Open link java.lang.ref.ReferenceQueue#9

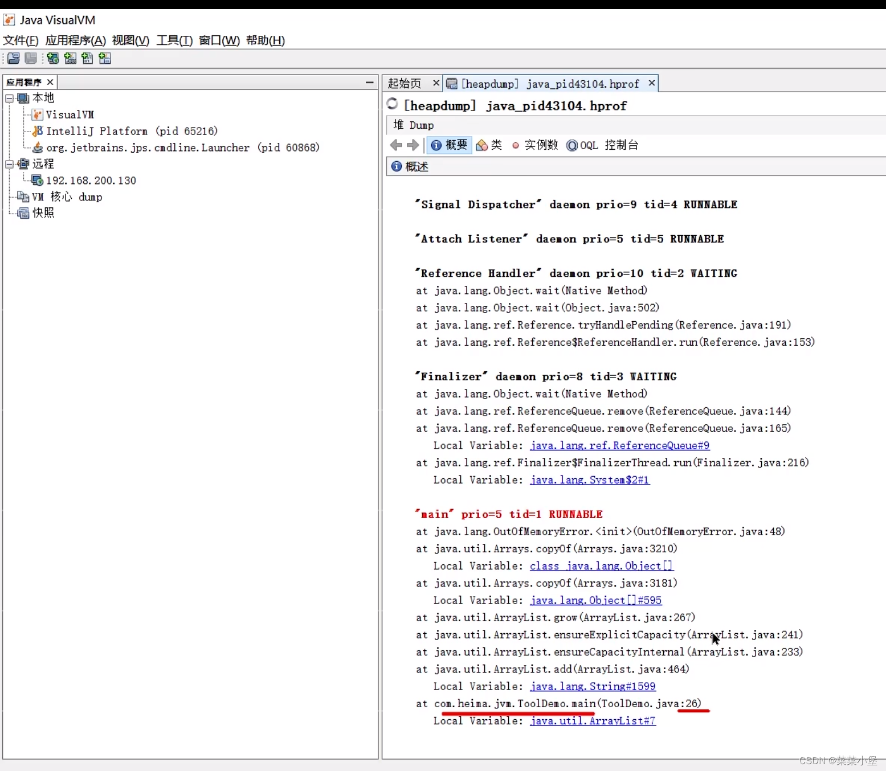(x=619, y=446)
